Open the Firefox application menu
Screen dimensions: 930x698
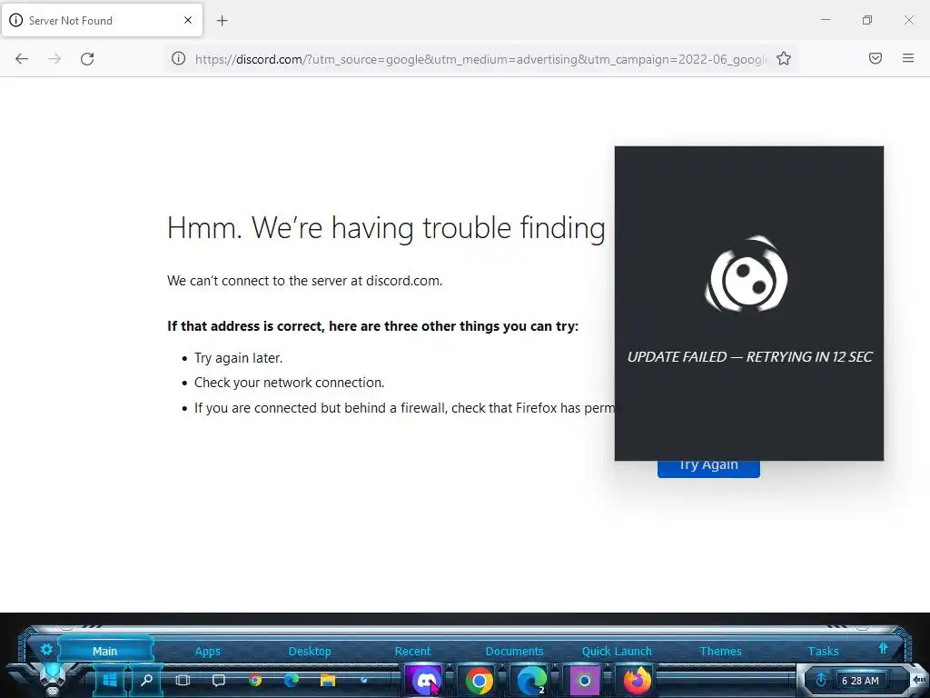pyautogui.click(x=908, y=58)
